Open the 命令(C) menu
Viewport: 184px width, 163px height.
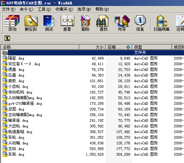point(27,9)
